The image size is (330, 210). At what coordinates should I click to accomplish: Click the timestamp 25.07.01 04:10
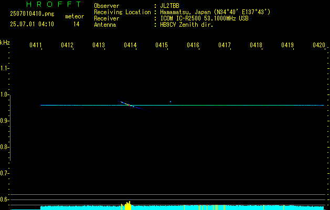(x=32, y=24)
